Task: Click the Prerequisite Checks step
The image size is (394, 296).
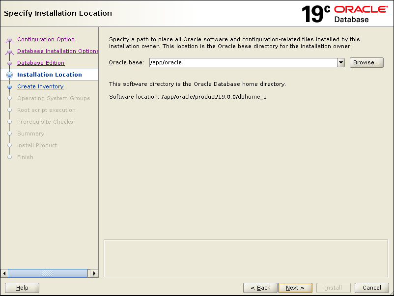Action: [x=45, y=122]
